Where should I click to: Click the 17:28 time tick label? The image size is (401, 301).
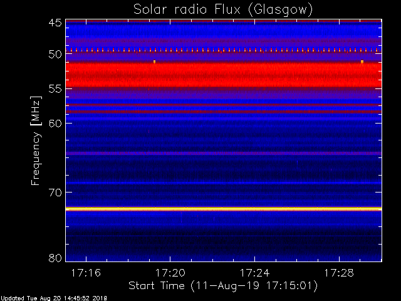(x=339, y=273)
